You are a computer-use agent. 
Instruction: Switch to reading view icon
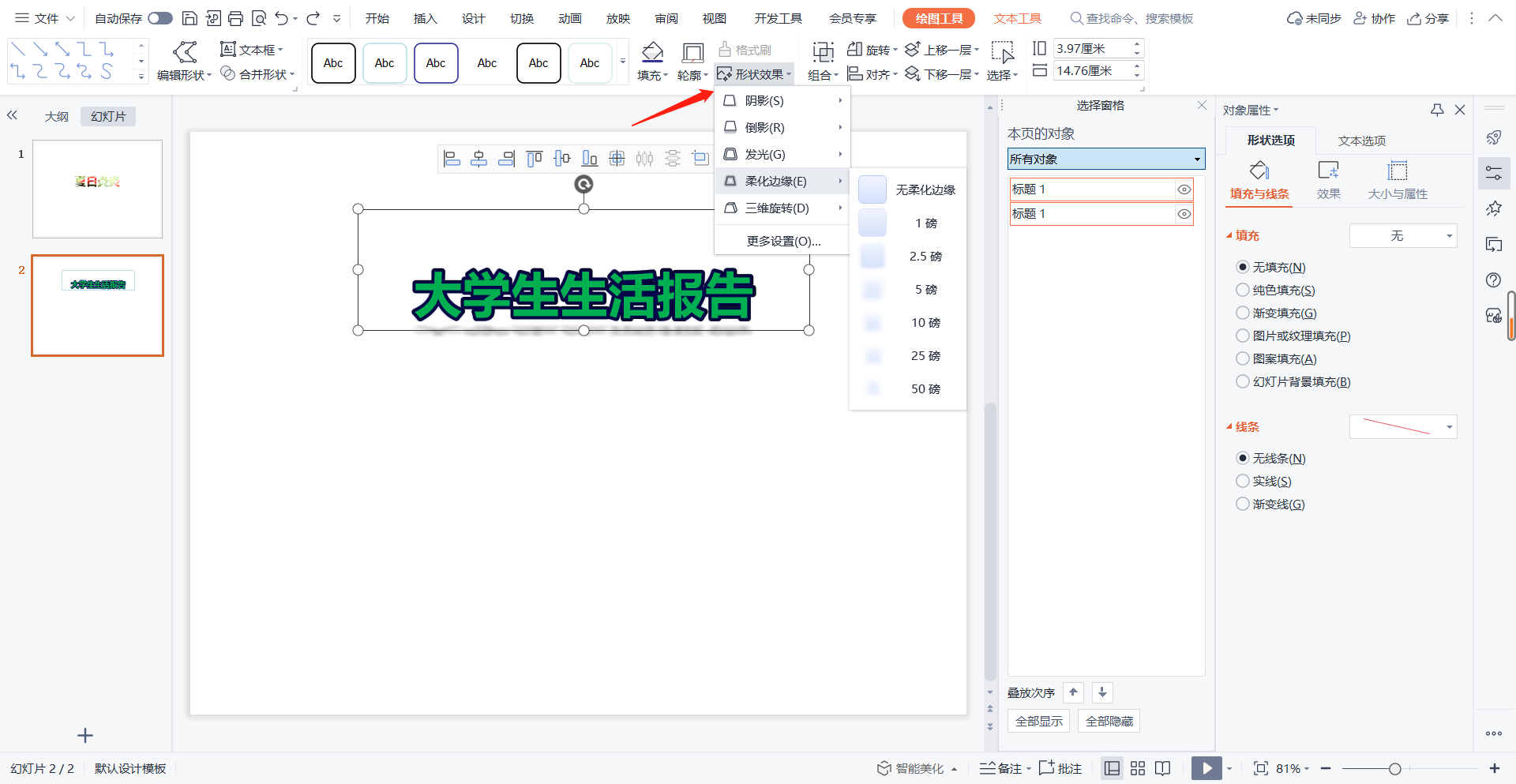click(1162, 768)
